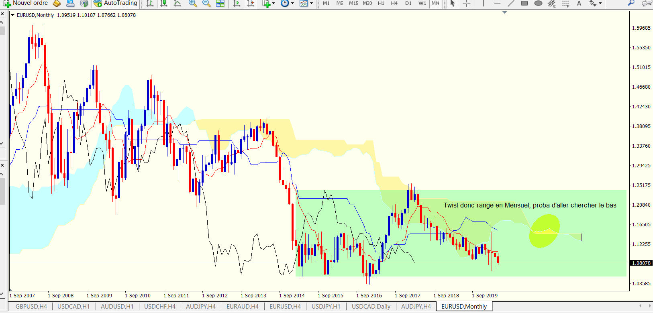Click the search magnifier icon
The image size is (653, 313).
click(631, 3)
